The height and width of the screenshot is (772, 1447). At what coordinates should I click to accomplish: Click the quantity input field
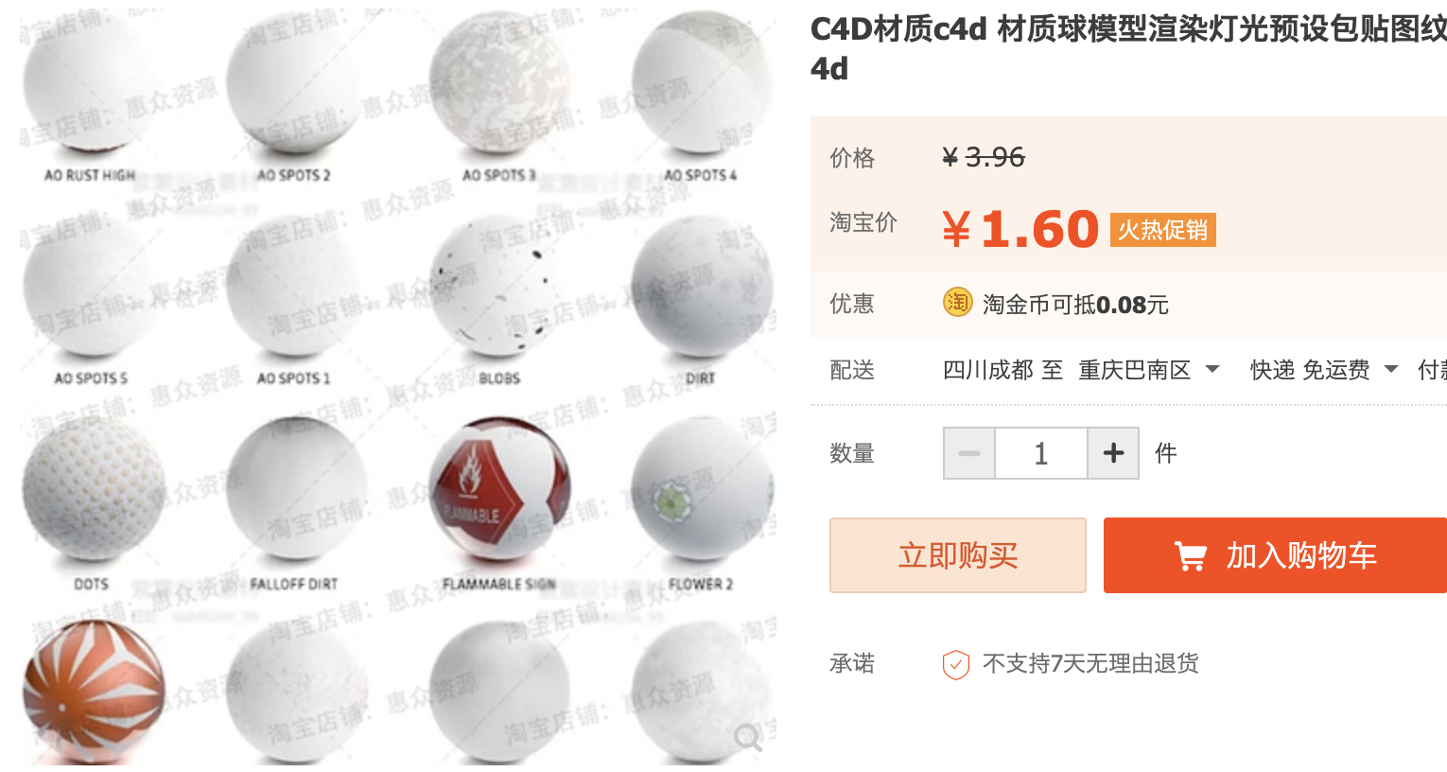tap(1041, 453)
